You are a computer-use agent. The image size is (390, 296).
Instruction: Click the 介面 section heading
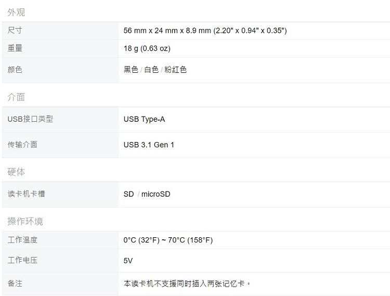[x=16, y=97]
